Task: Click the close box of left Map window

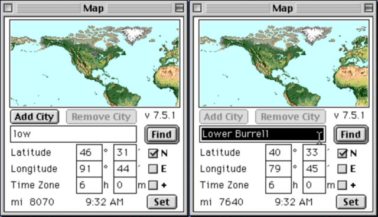Action: click(8, 8)
